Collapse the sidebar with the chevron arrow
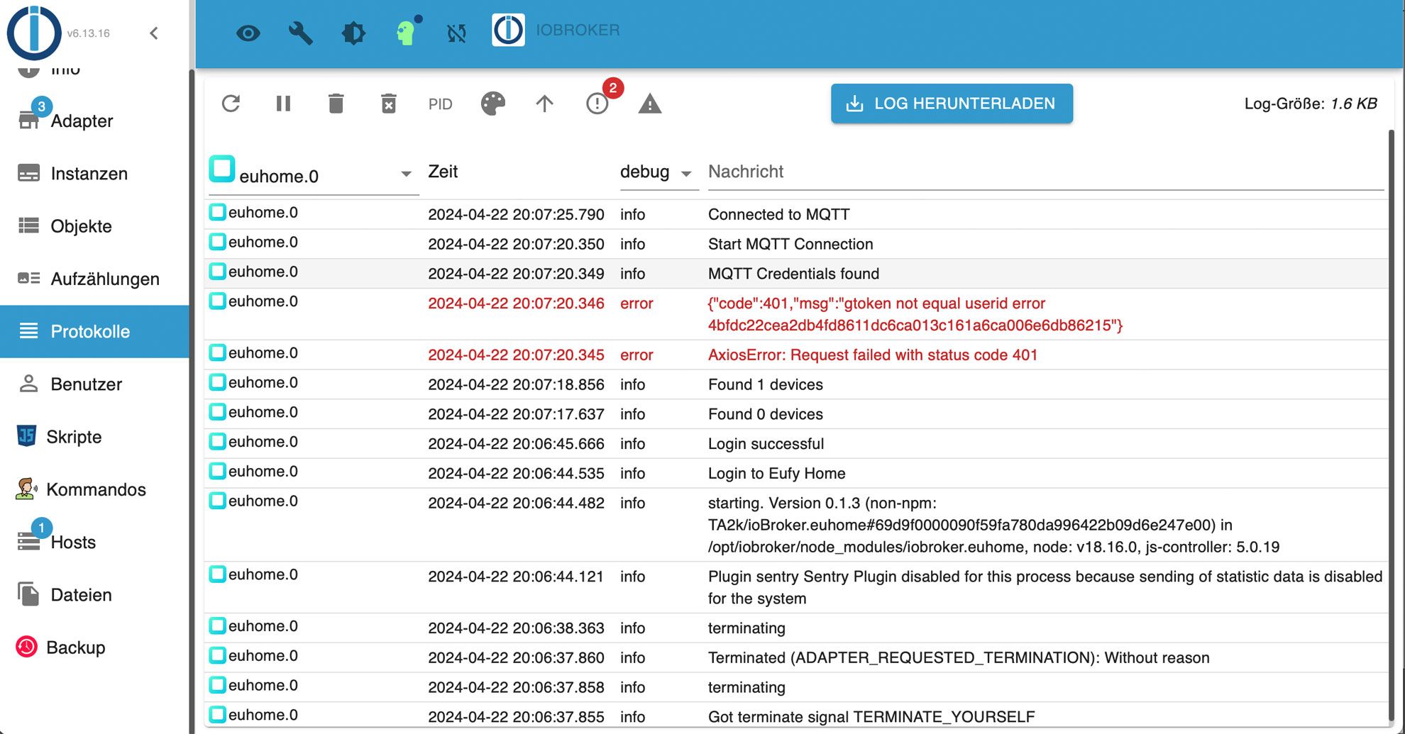This screenshot has width=1405, height=734. (x=154, y=33)
